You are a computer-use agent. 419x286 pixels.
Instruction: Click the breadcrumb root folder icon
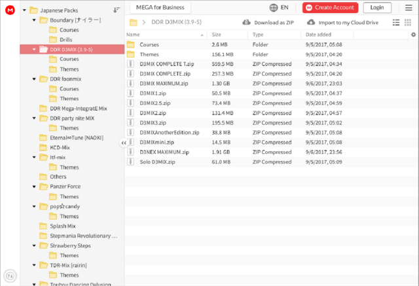134,22
